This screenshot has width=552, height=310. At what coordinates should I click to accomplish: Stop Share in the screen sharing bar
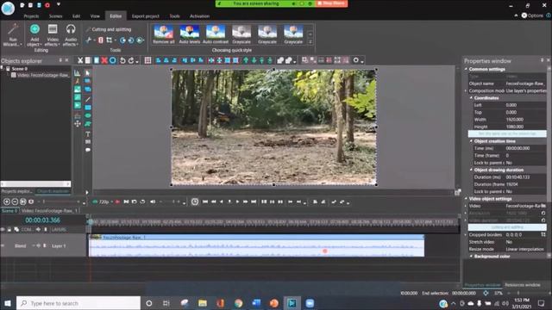click(x=331, y=3)
